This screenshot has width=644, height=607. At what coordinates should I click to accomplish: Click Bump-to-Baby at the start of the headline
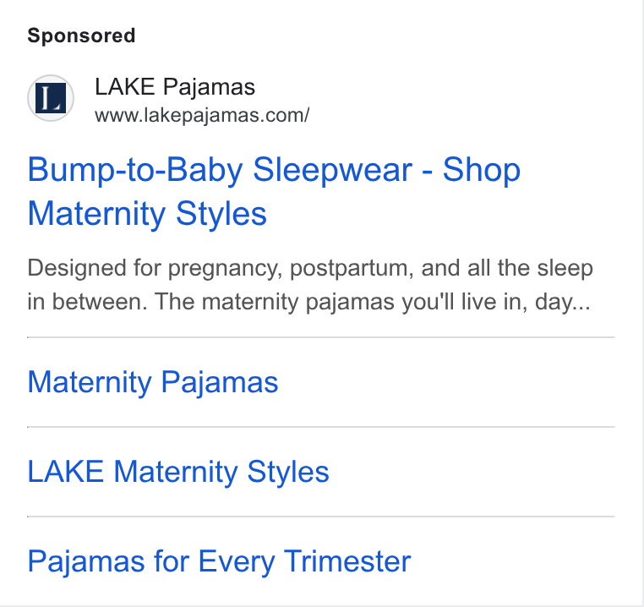135,170
